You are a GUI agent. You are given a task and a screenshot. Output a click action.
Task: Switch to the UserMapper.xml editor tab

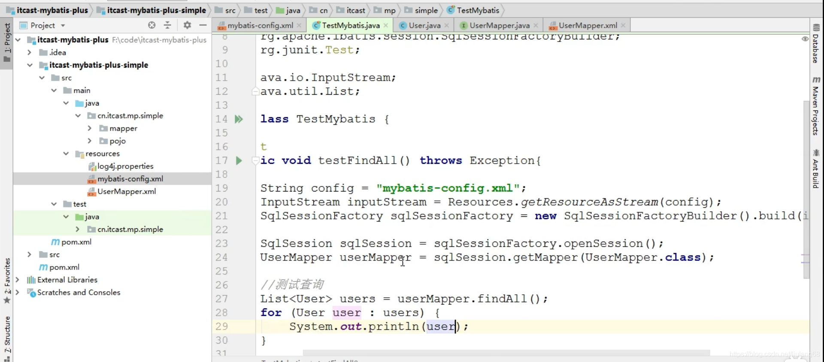tap(588, 25)
